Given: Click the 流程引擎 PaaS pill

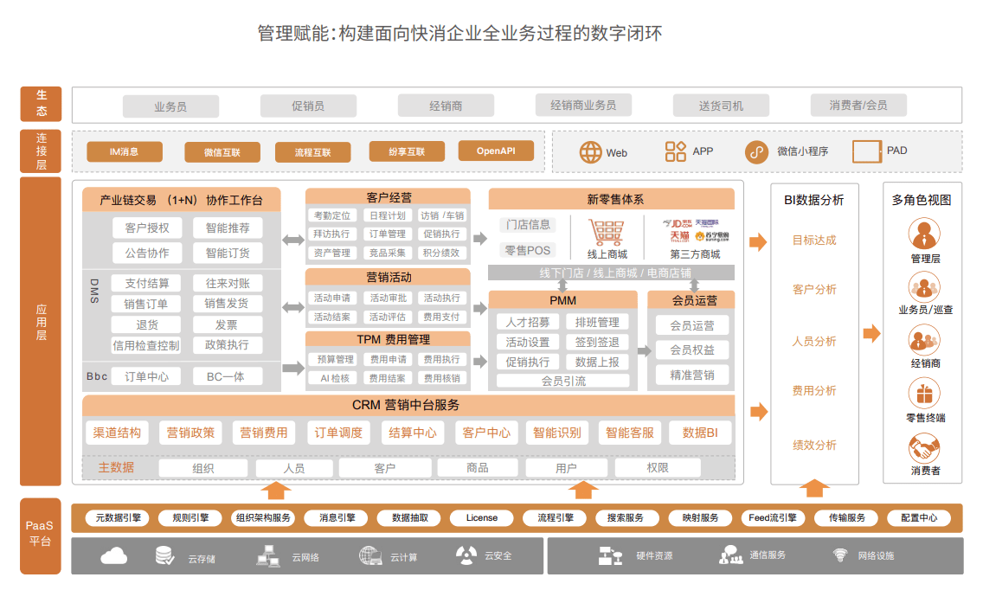Looking at the screenshot, I should (x=555, y=518).
